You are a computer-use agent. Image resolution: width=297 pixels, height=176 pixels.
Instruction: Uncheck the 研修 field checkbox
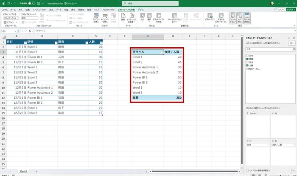click(247, 59)
